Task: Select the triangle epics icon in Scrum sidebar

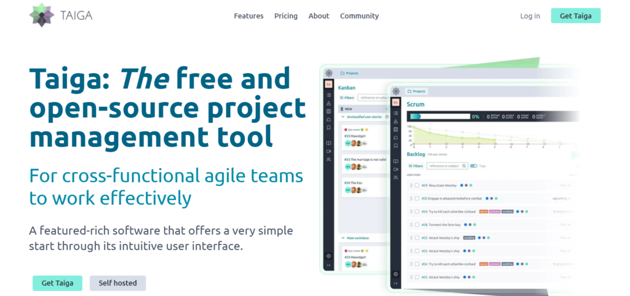Action: pos(396,121)
